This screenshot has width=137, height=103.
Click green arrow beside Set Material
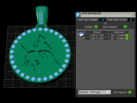pos(130,92)
